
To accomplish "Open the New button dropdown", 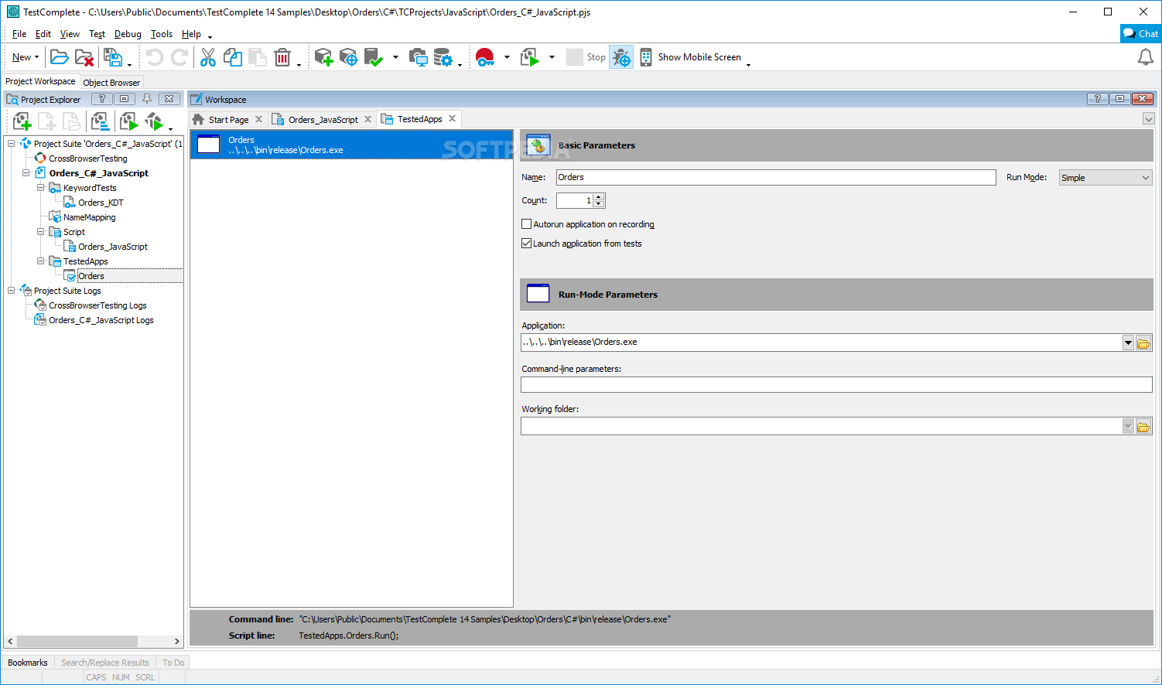I will click(36, 57).
